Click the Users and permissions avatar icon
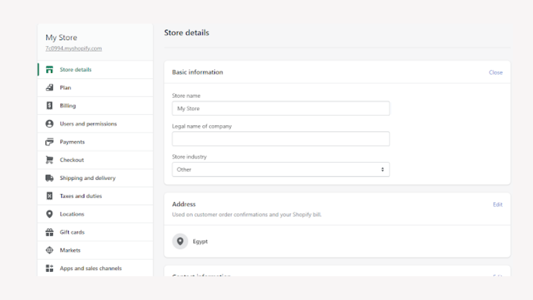This screenshot has height=300, width=533. [x=49, y=124]
